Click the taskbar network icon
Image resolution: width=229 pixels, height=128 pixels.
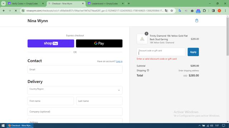coord(208,126)
